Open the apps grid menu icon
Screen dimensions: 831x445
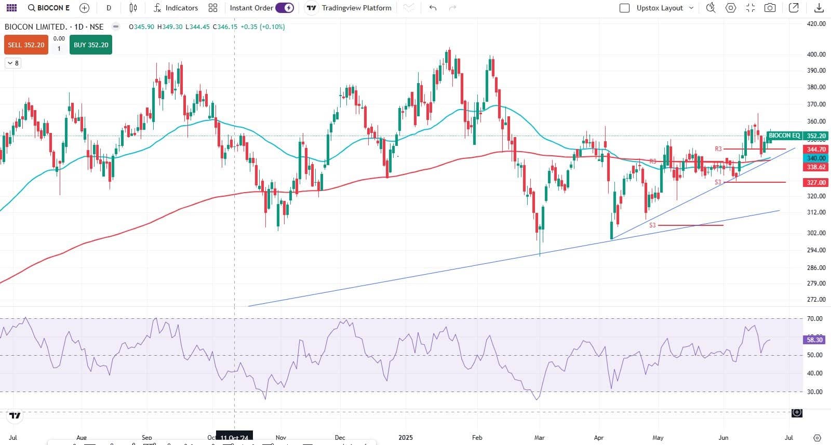pos(11,8)
